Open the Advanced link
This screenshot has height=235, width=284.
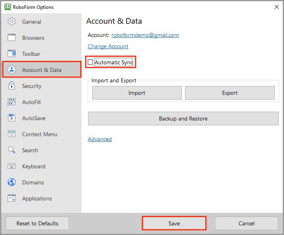pyautogui.click(x=100, y=139)
